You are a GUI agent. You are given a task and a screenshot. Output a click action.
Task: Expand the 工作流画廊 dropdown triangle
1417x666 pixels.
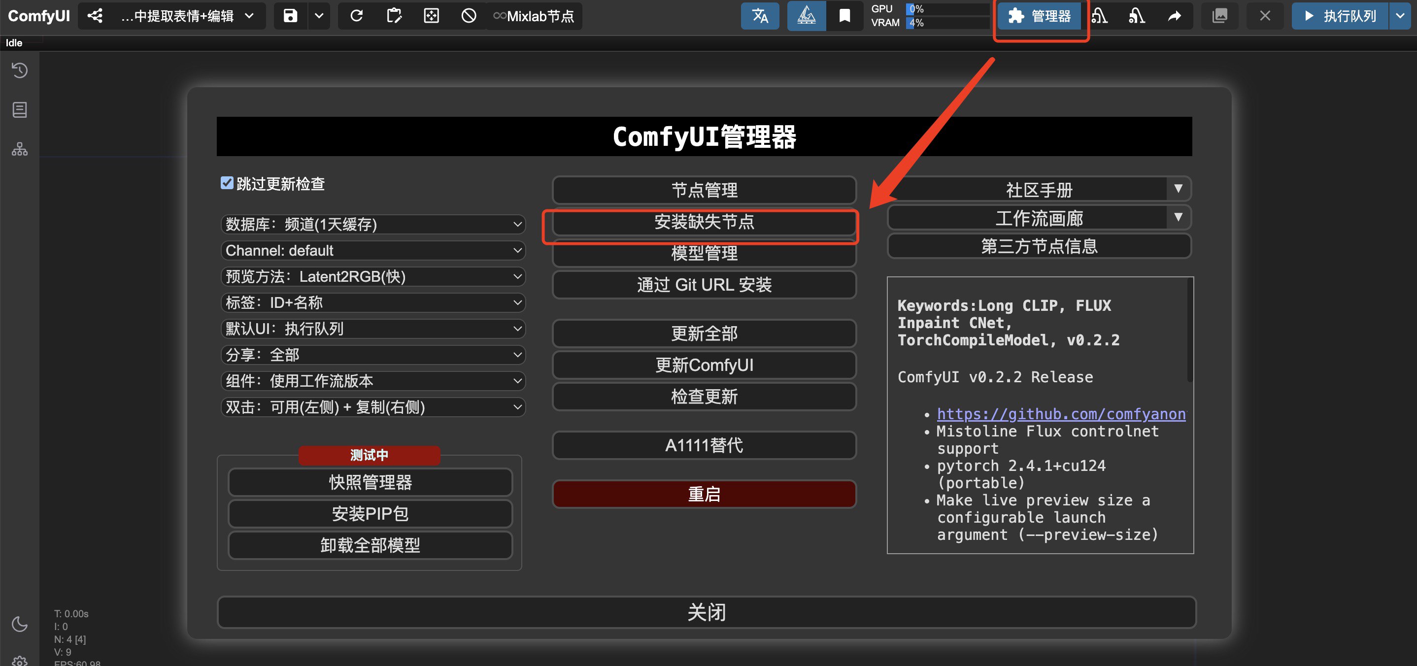[1178, 217]
